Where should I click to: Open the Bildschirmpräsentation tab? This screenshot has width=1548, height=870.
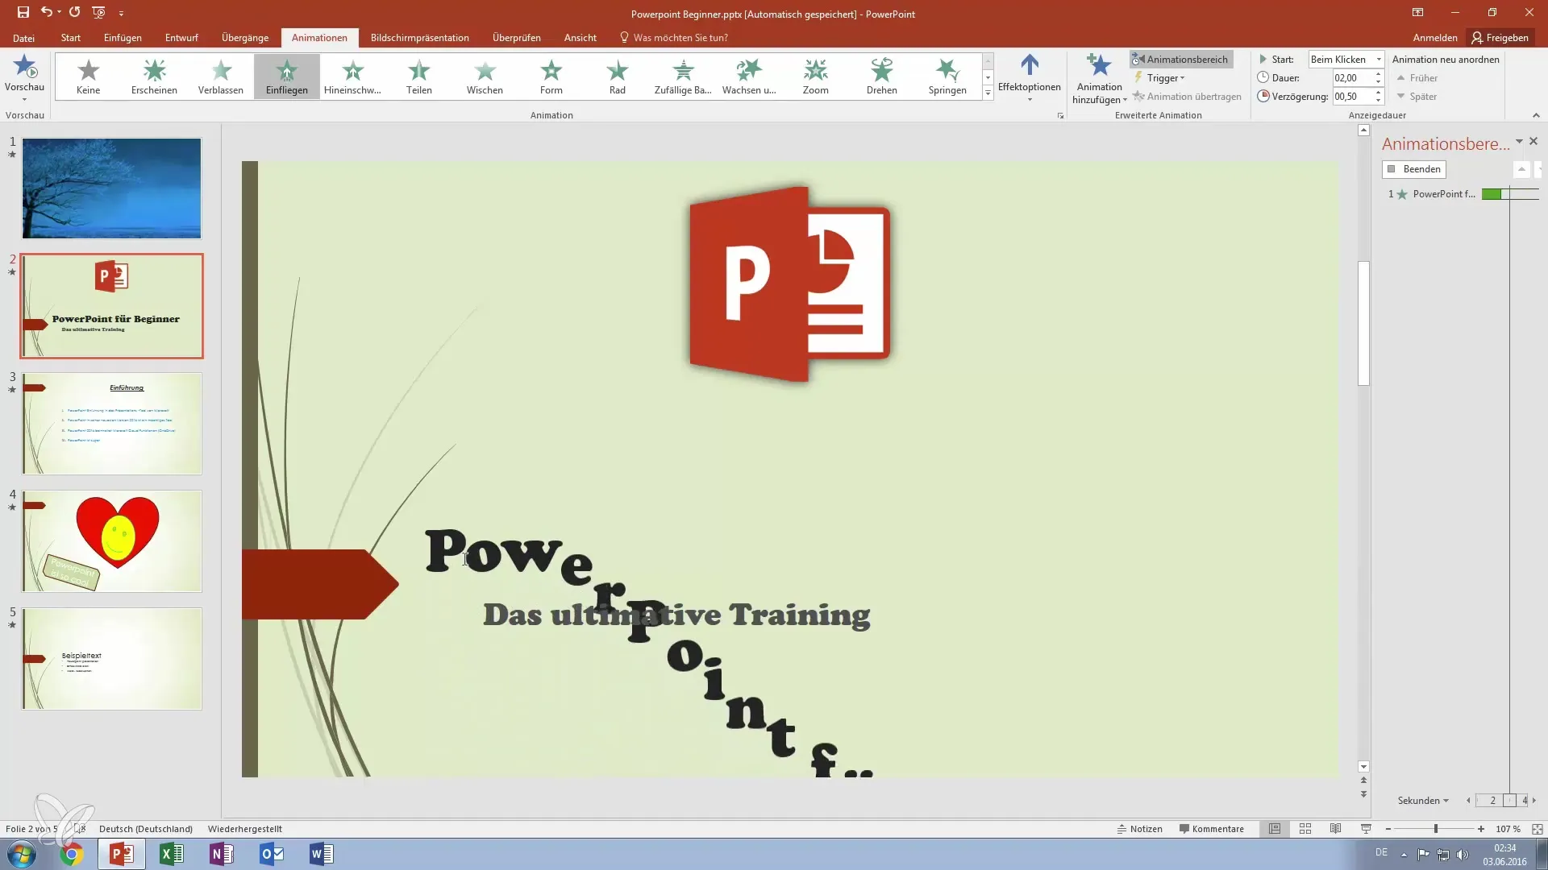[419, 38]
